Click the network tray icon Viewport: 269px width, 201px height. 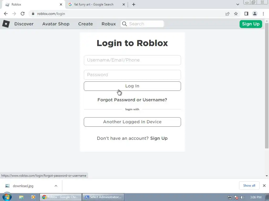[230, 197]
